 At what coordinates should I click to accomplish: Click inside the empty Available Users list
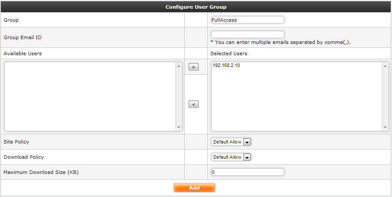coord(90,96)
